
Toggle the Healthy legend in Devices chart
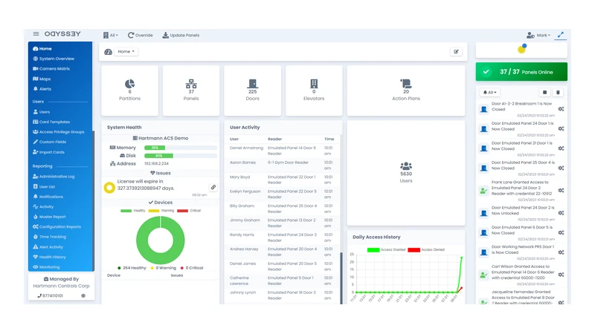pos(133,211)
